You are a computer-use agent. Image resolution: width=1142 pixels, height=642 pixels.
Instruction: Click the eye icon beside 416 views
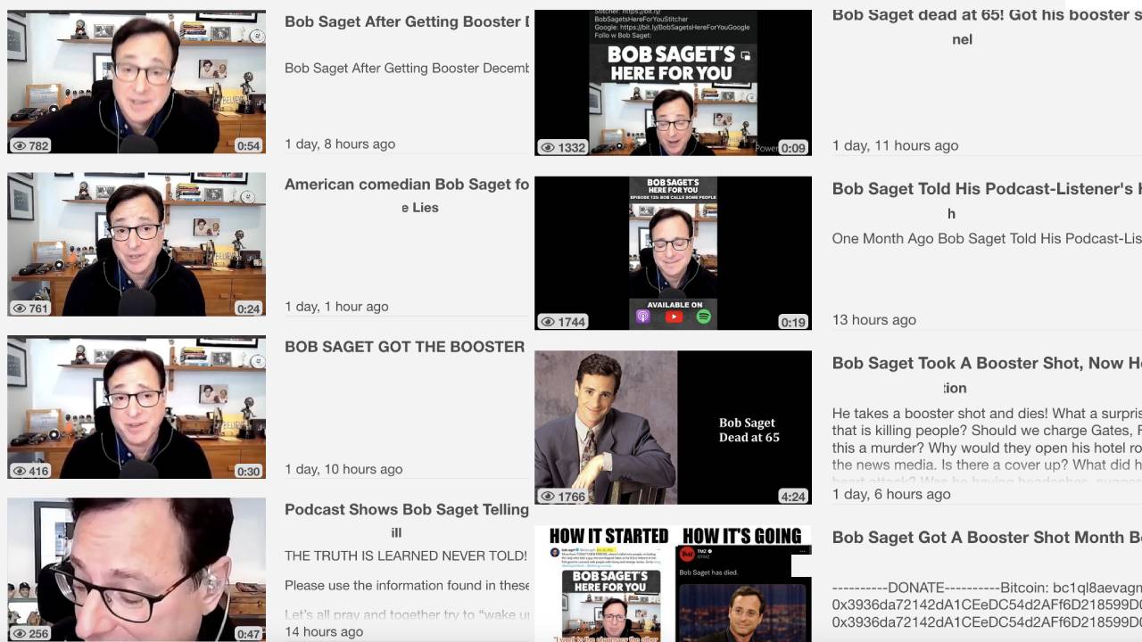19,471
